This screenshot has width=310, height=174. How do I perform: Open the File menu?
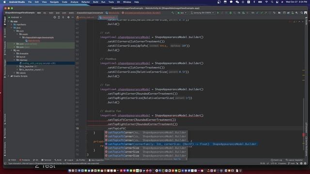pyautogui.click(x=30, y=2)
